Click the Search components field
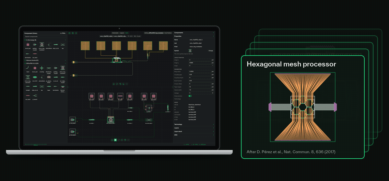389x181 pixels. (45, 37)
